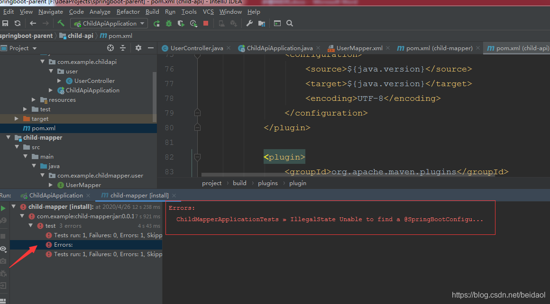This screenshot has height=304, width=550.
Task: Open the Refactor menu
Action: click(x=128, y=11)
